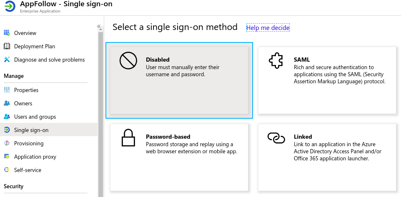The width and height of the screenshot is (401, 197).
Task: Click the Application proxy icon
Action: [x=7, y=157]
